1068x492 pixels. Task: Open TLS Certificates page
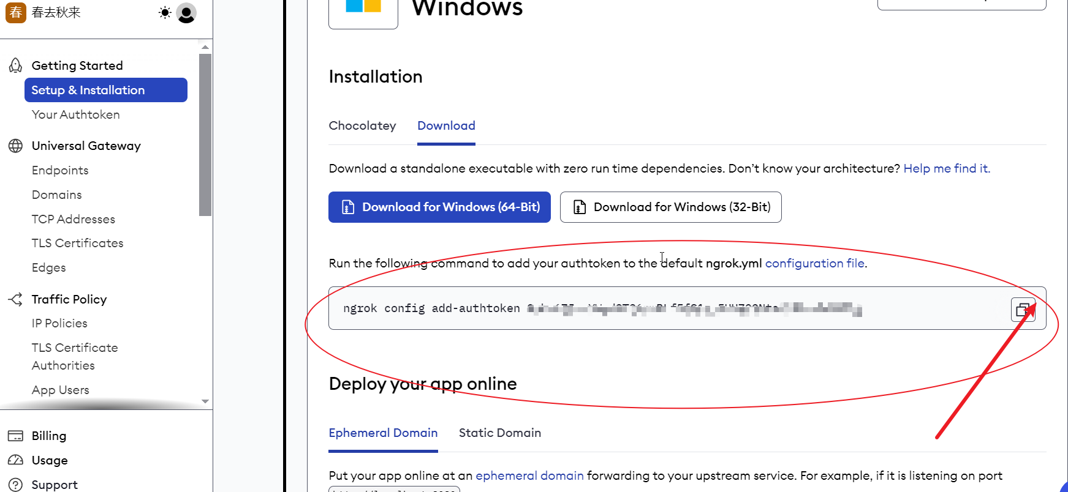coord(78,243)
